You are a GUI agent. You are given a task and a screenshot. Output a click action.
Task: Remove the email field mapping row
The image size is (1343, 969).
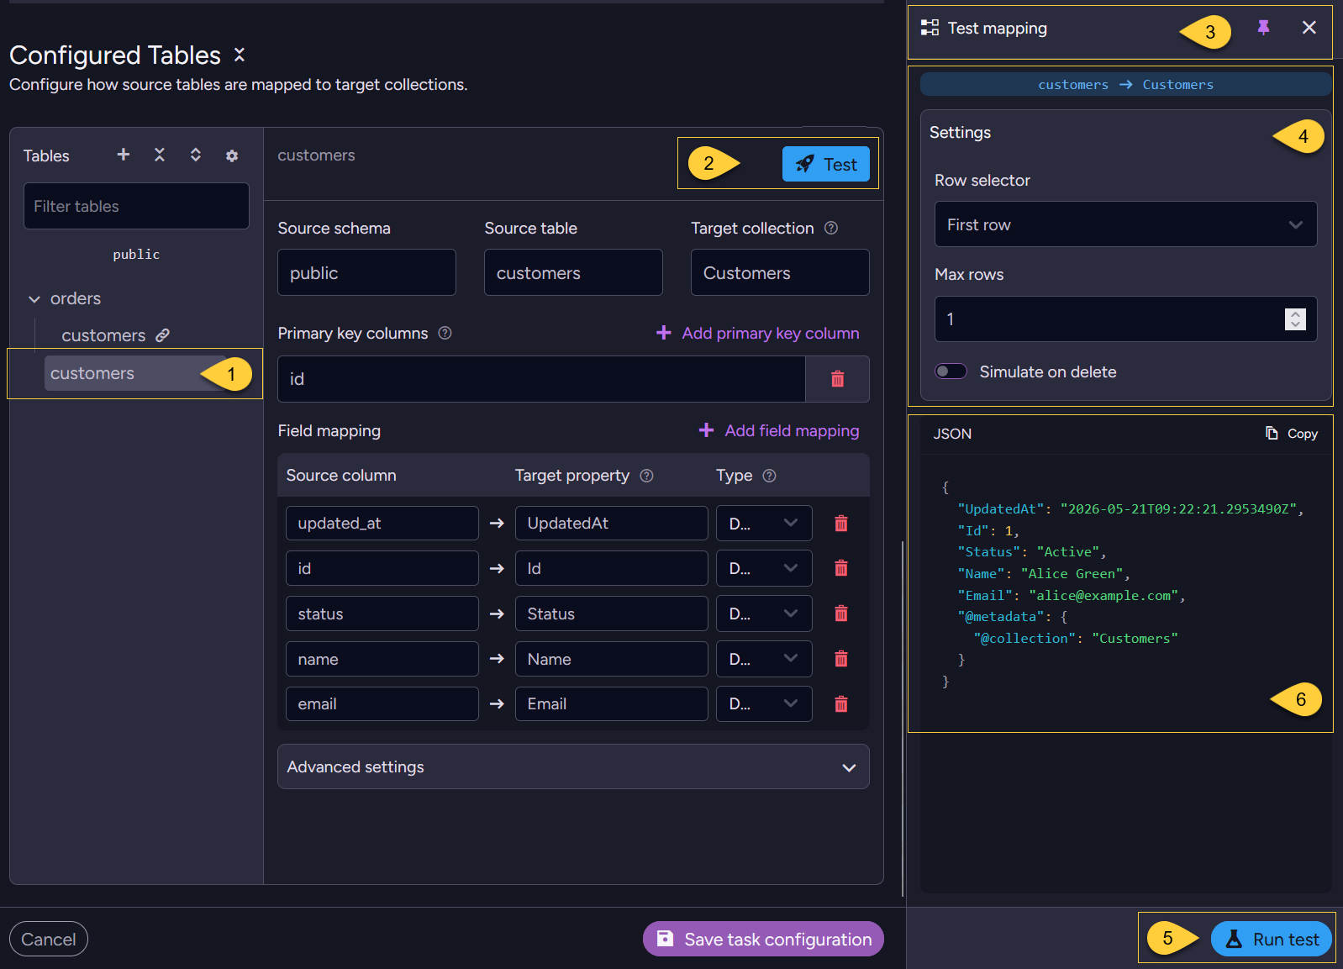[x=840, y=704]
